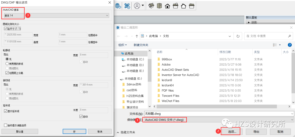
Task: Toggle 显示延长线 checkbox
Action: [x=5, y=111]
